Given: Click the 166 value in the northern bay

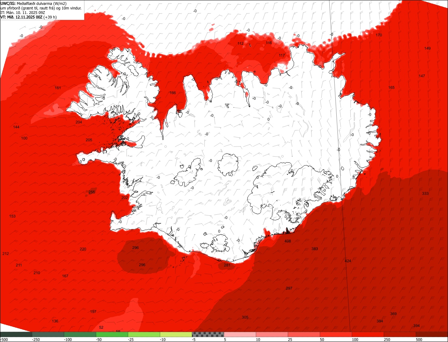Looking at the screenshot, I should 173,93.
